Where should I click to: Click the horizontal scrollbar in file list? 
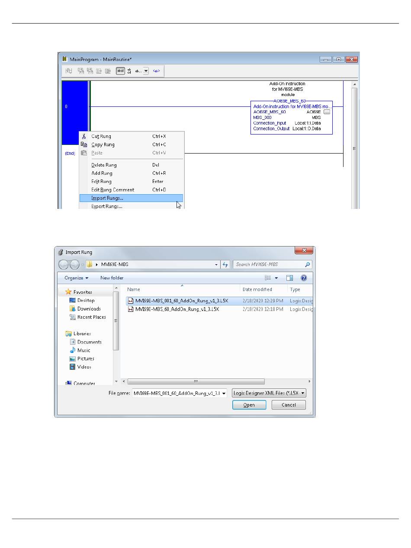click(x=196, y=381)
